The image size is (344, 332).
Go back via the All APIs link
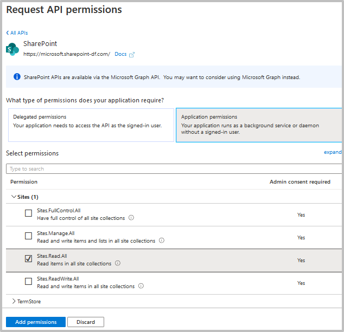click(17, 33)
